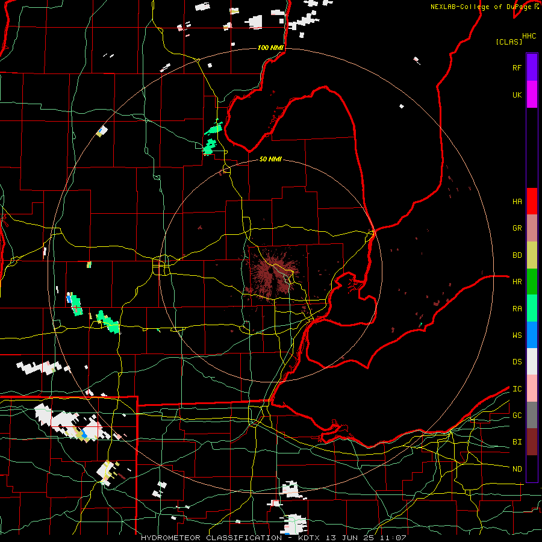
Task: Click the RA legend label
Action: coord(517,309)
